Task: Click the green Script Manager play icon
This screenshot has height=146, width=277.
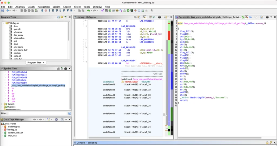Action: pos(128,11)
